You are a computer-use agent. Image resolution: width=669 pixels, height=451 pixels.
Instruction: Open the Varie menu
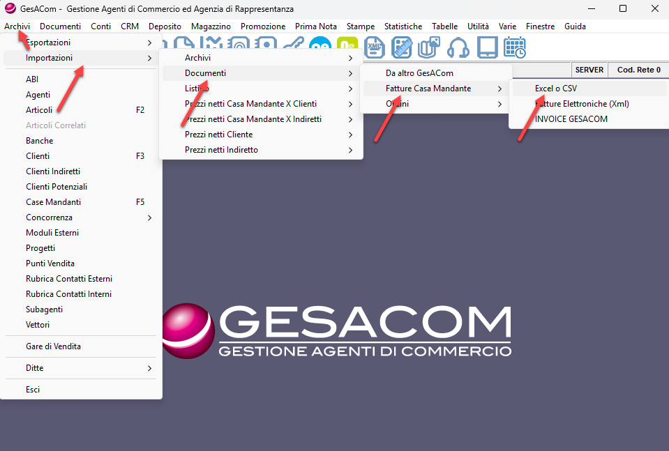(507, 26)
